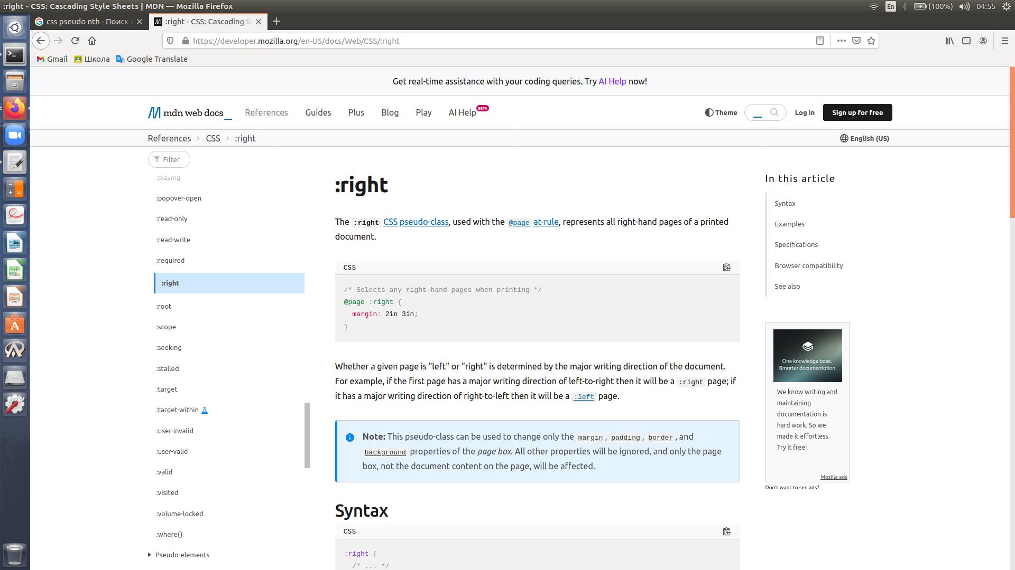Save page to Pocket
Screen dimensions: 1015x570
click(856, 41)
